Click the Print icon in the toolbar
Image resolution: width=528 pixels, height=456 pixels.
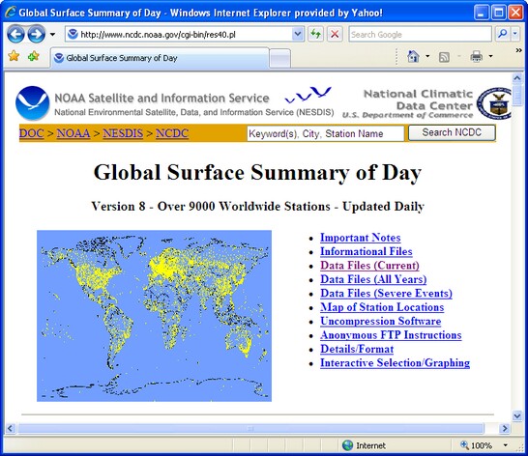click(x=476, y=56)
